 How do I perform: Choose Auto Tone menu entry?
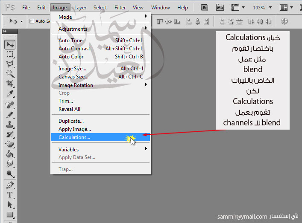pos(100,41)
